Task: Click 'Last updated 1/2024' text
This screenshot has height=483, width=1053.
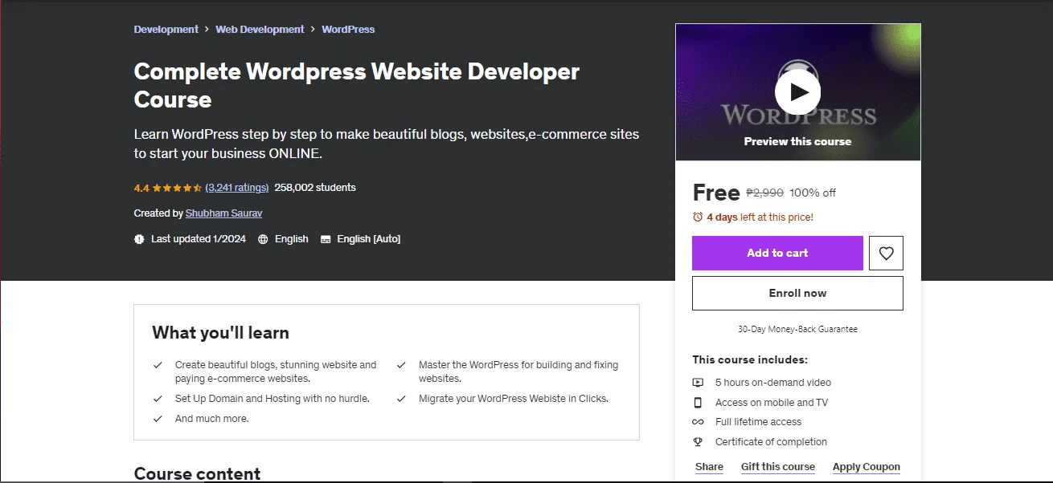Action: pyautogui.click(x=199, y=239)
